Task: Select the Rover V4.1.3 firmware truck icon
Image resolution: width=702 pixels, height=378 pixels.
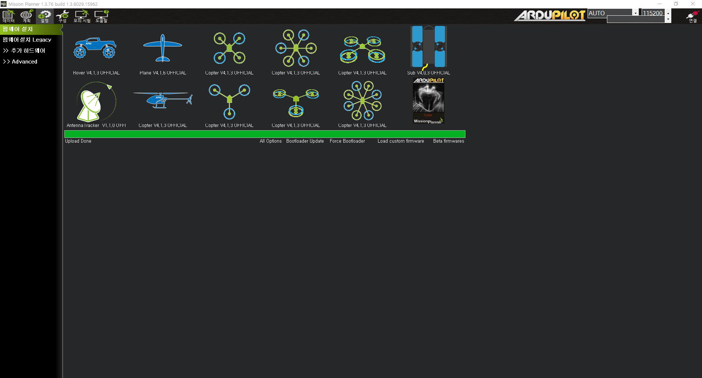Action: point(95,48)
